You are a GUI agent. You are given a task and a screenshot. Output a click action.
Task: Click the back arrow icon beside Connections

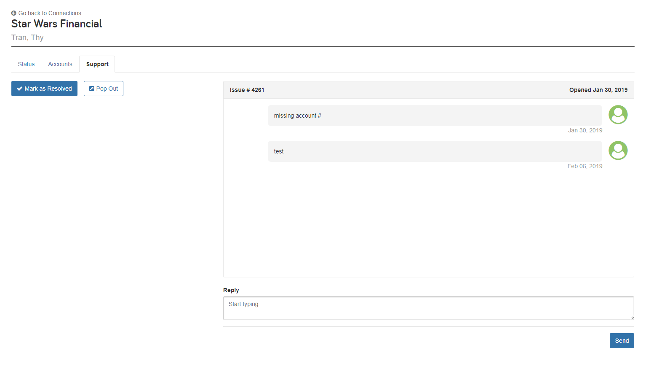pyautogui.click(x=13, y=13)
